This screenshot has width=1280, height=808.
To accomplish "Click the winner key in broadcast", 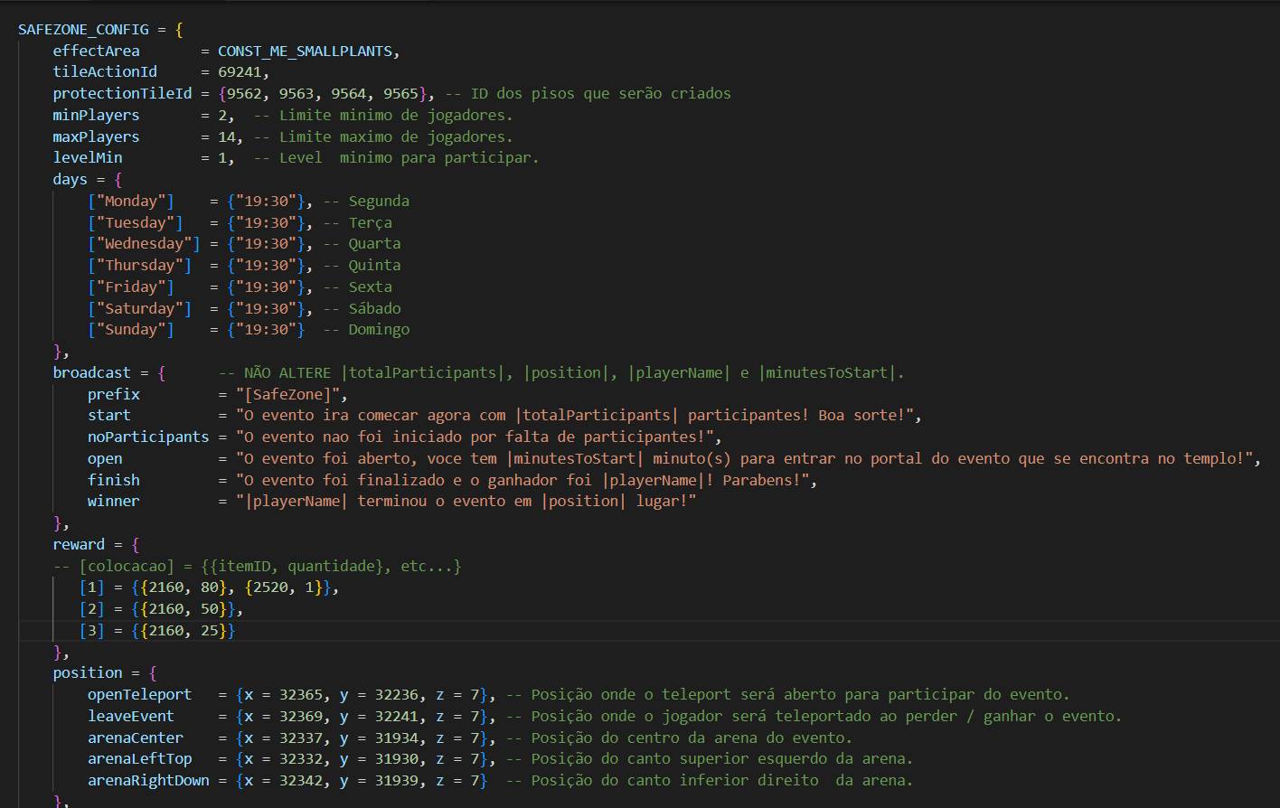I will [114, 502].
